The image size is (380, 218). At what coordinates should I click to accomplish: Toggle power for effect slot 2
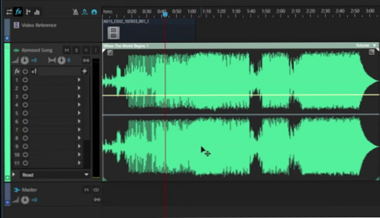[x=25, y=88]
